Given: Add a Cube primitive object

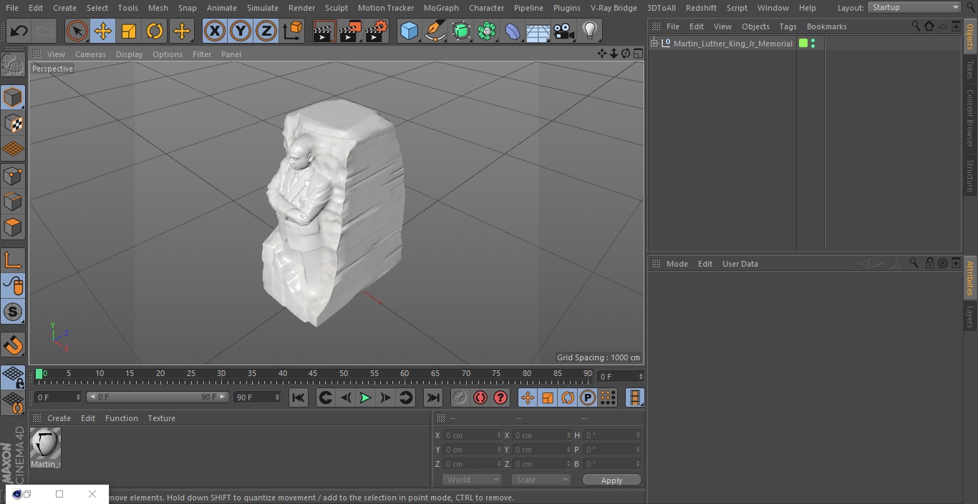Looking at the screenshot, I should [409, 31].
